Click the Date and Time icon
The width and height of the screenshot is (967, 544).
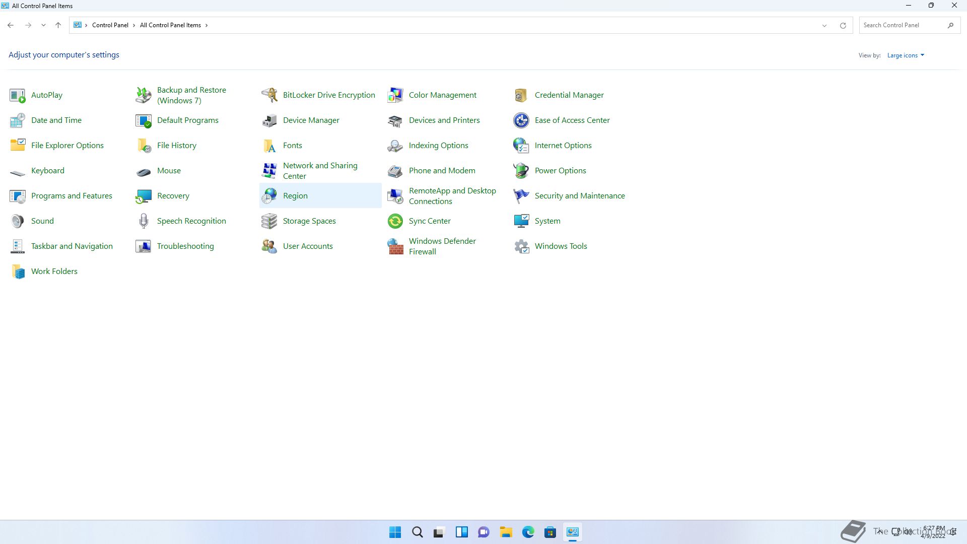coord(18,120)
